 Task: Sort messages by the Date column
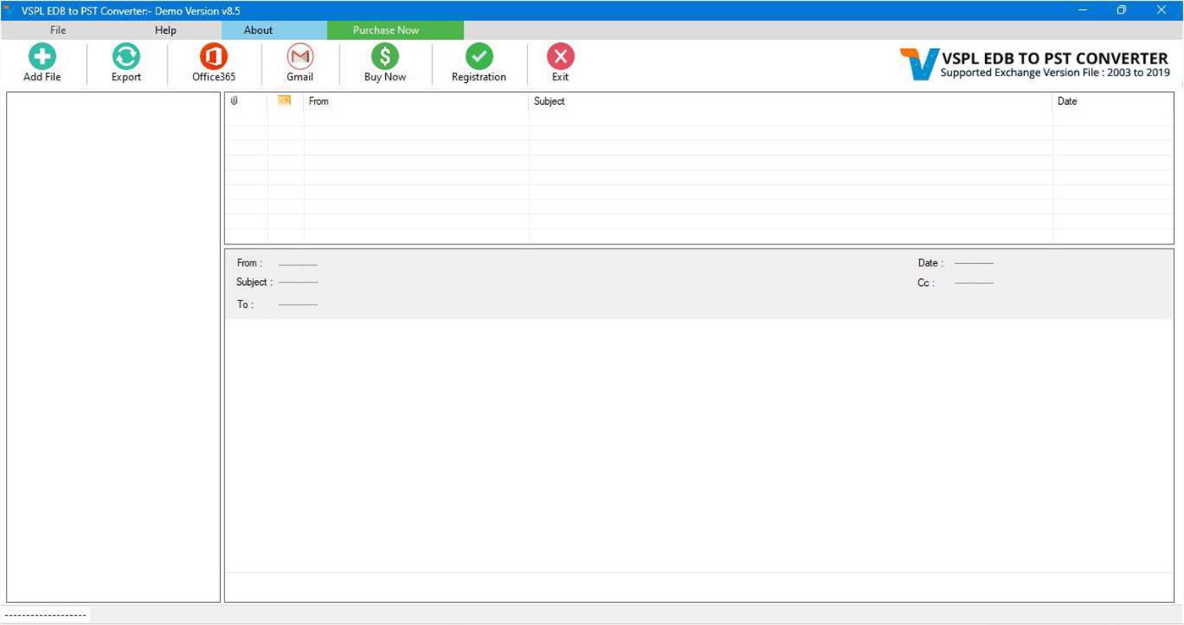(x=1067, y=101)
